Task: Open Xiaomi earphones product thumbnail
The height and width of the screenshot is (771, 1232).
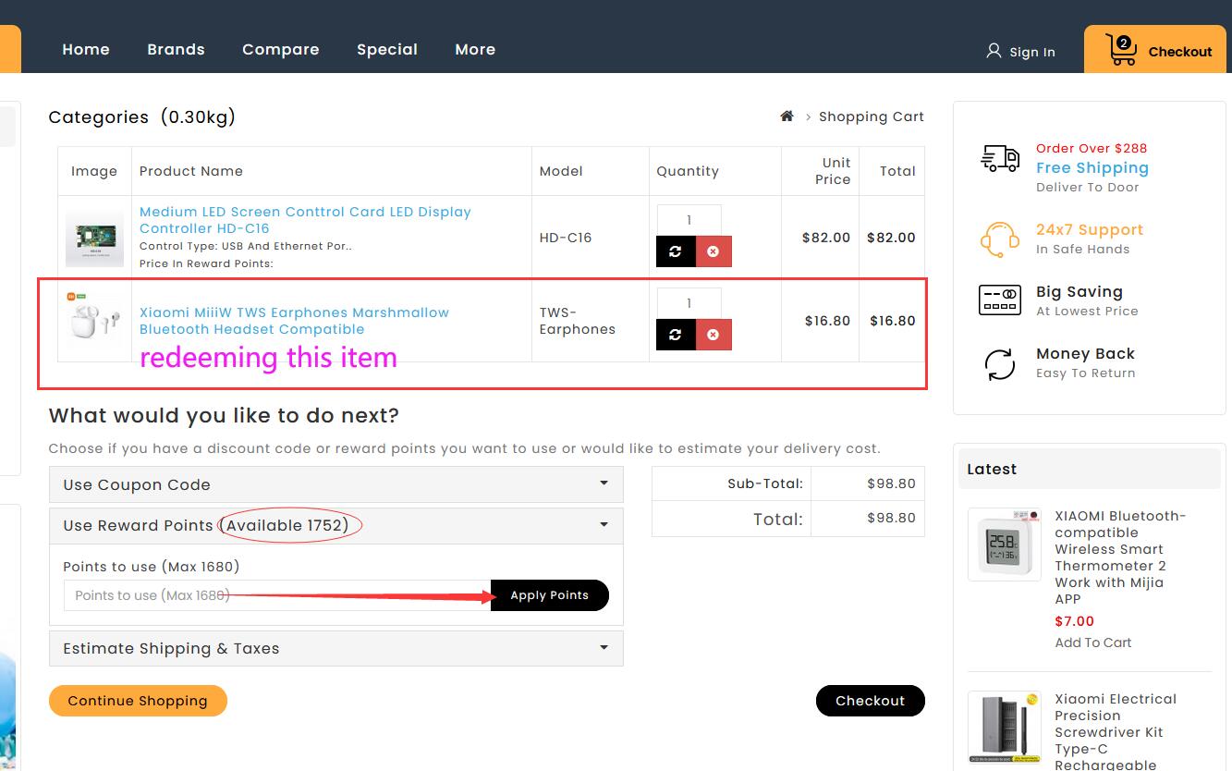Action: [x=94, y=321]
